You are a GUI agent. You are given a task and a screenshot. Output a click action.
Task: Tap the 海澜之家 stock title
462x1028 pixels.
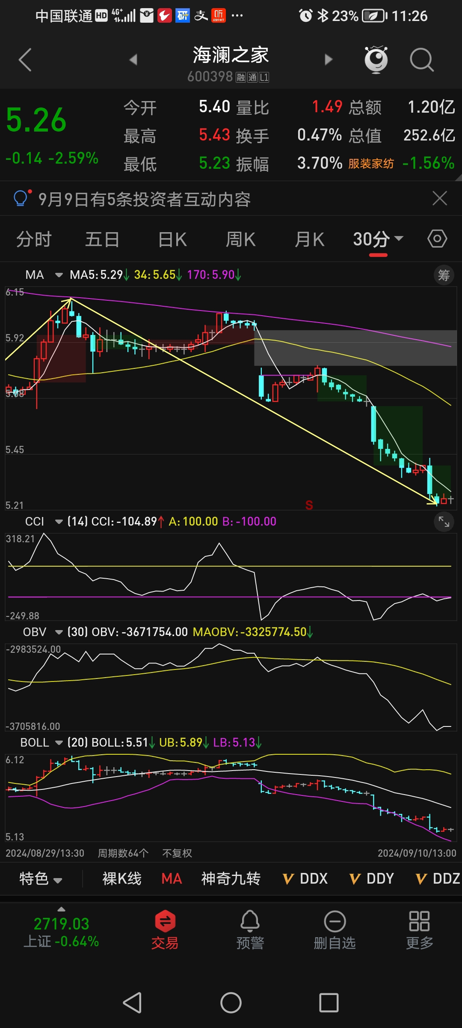click(x=231, y=55)
